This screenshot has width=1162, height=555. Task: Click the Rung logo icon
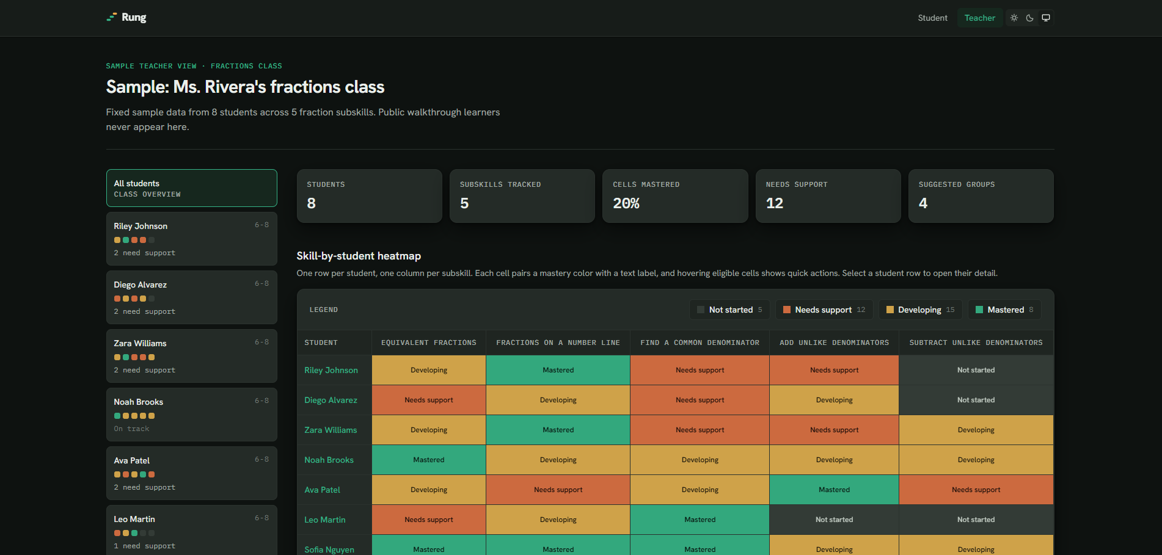click(111, 17)
